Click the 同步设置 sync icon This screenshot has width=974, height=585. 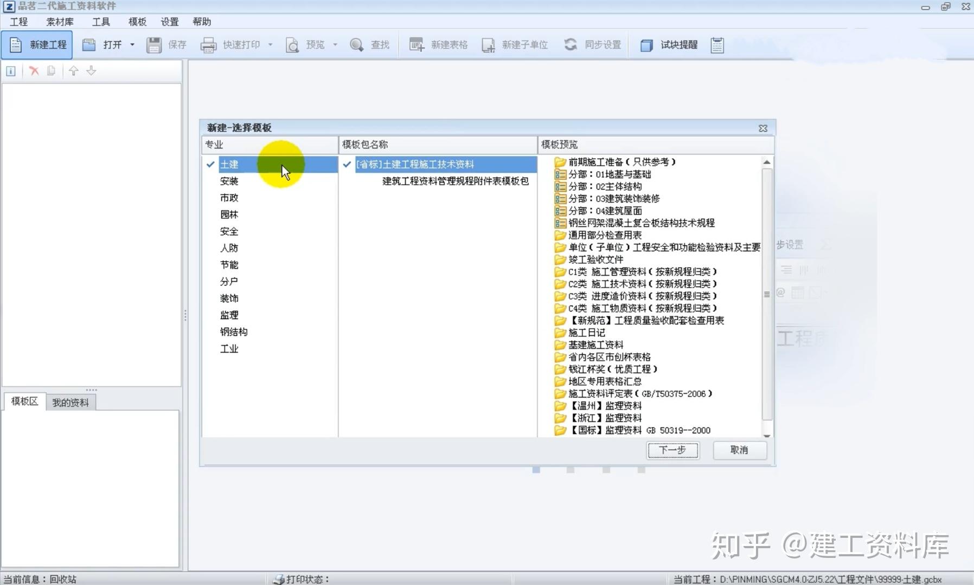tap(571, 45)
